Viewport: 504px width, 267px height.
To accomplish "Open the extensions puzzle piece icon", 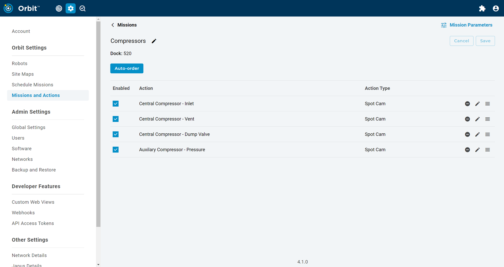I will pos(482,8).
